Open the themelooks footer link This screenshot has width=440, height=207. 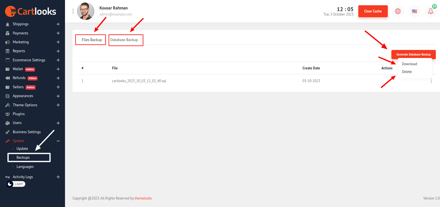point(143,198)
